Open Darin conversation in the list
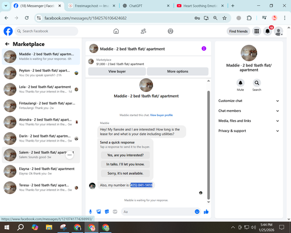The image size is (291, 233). pyautogui.click(x=41, y=139)
